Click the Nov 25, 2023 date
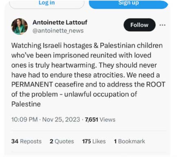 click(61, 119)
